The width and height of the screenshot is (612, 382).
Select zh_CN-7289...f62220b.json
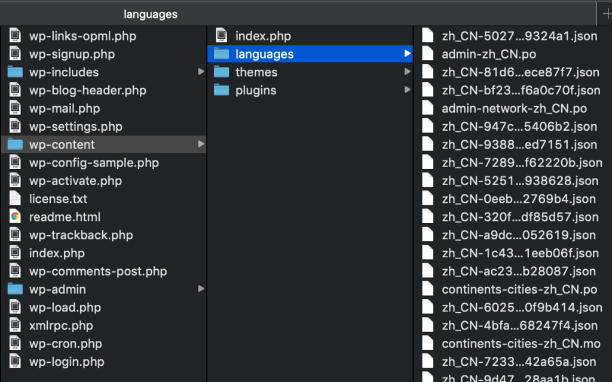(x=522, y=162)
